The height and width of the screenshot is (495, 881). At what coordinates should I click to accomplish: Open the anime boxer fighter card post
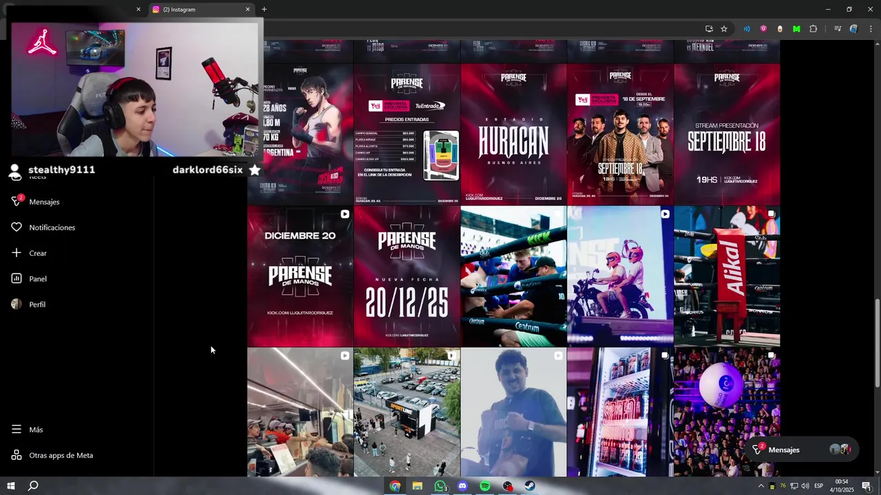(300, 134)
